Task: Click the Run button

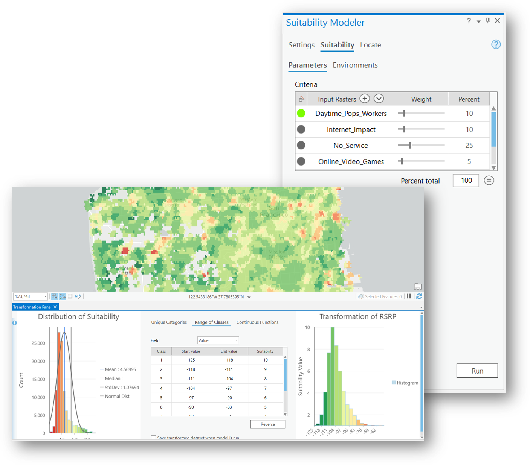Action: [x=477, y=371]
